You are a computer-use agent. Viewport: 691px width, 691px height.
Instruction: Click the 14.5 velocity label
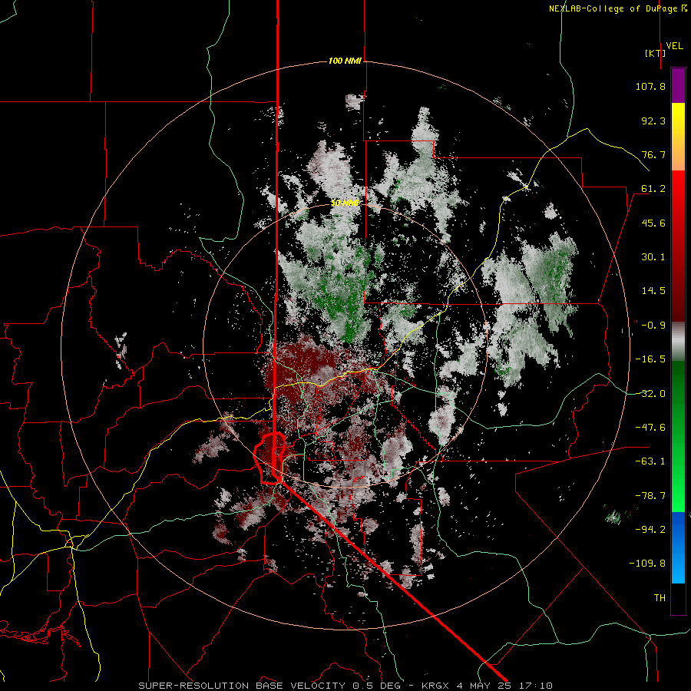tap(653, 291)
